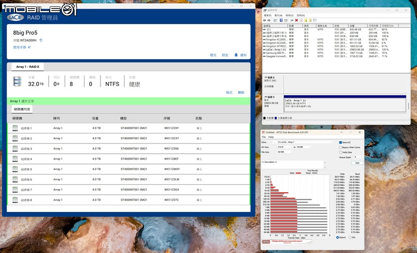Click the Forward arrow in Disk Management toolbar

[268, 20]
